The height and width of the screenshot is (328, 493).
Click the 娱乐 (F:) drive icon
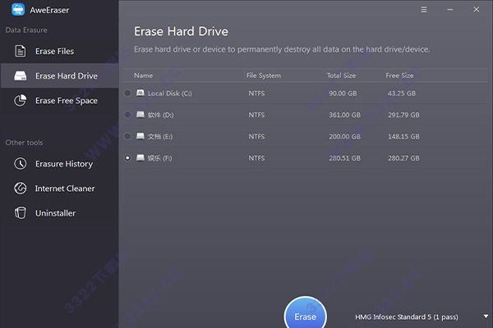coord(141,157)
